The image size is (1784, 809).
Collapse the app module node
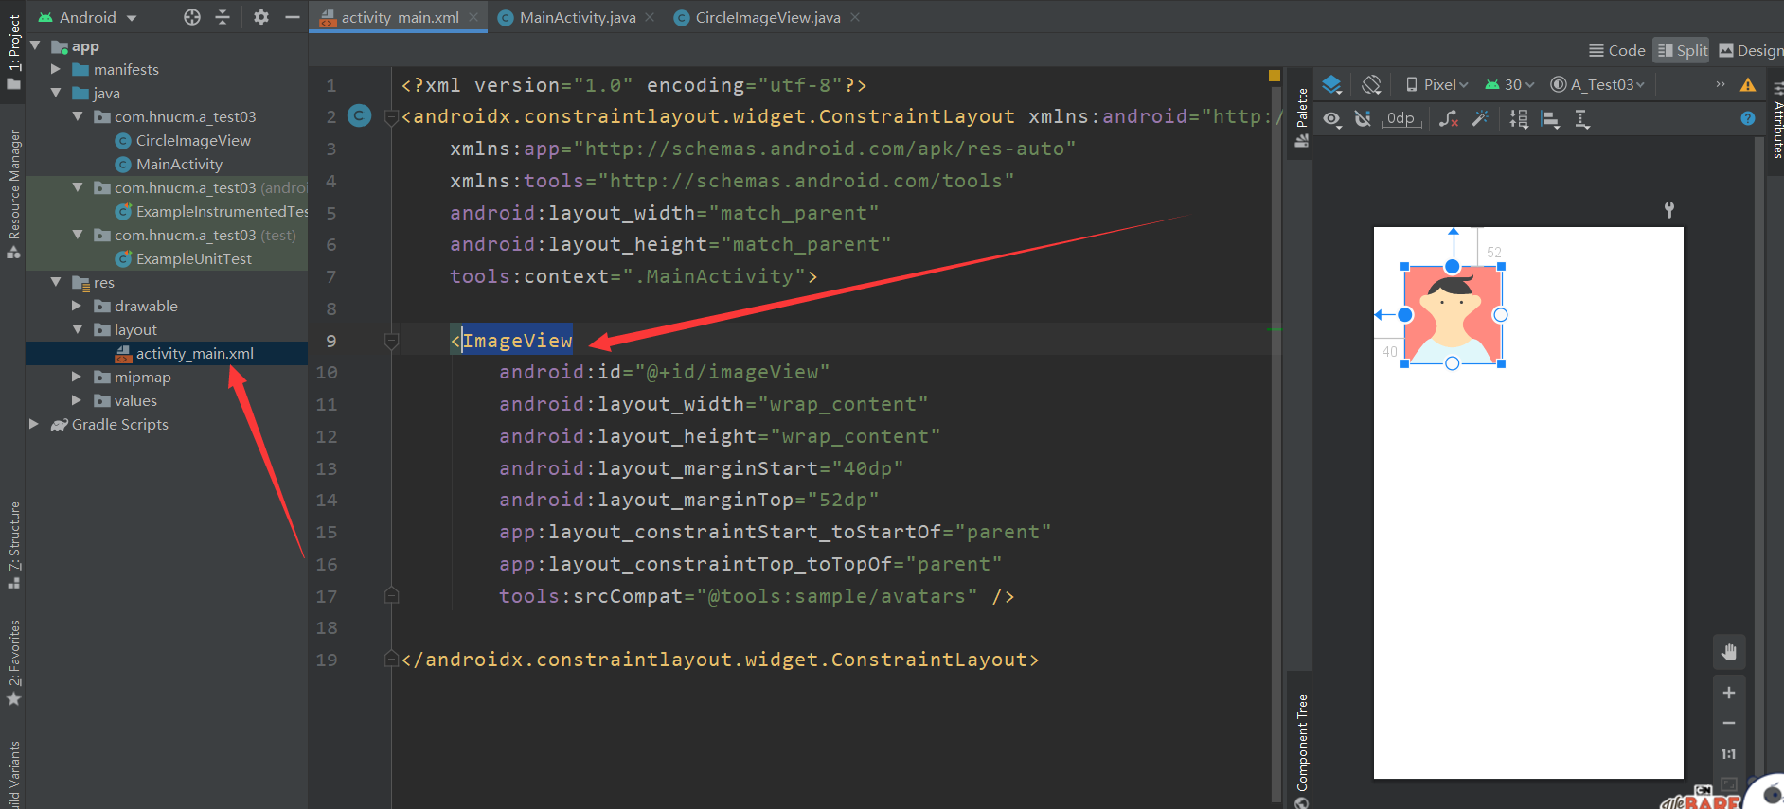[x=36, y=45]
